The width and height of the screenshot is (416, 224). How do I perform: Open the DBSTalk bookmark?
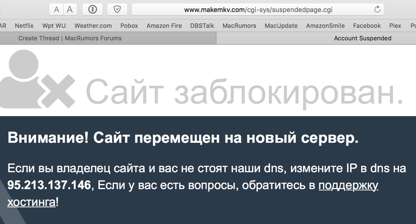pos(202,26)
